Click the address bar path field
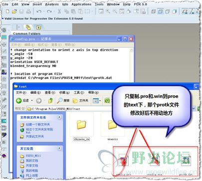The width and height of the screenshot is (202, 181). coord(69,109)
